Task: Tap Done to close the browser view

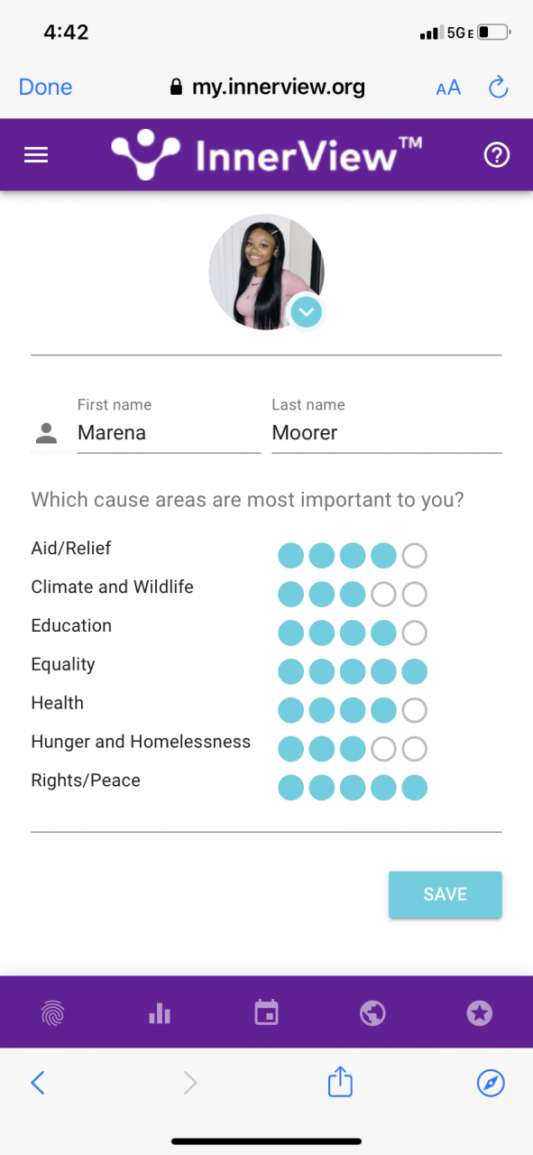Action: click(45, 87)
